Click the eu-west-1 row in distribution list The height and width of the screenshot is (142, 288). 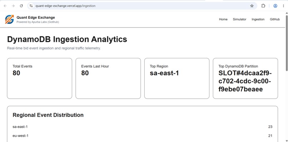pos(142,136)
